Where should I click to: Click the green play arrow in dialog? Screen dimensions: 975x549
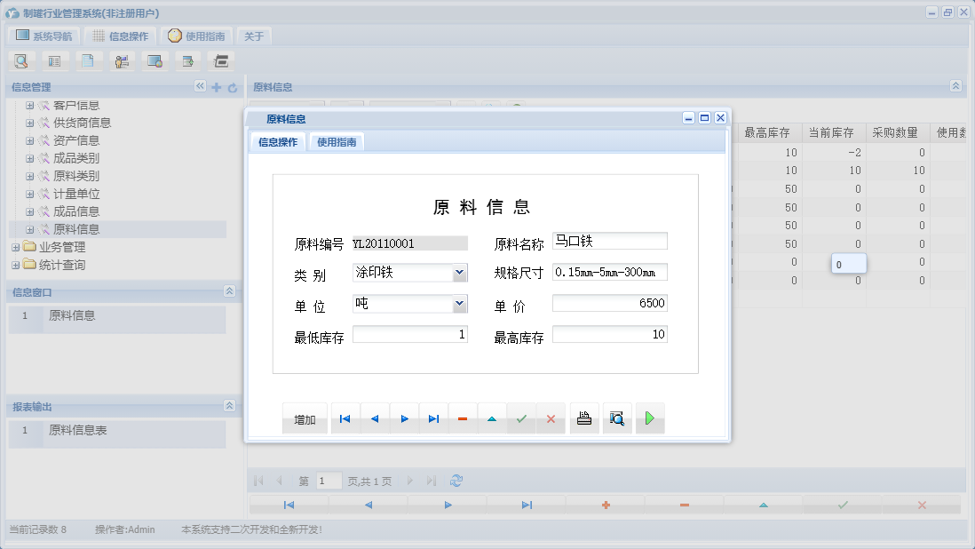tap(650, 418)
